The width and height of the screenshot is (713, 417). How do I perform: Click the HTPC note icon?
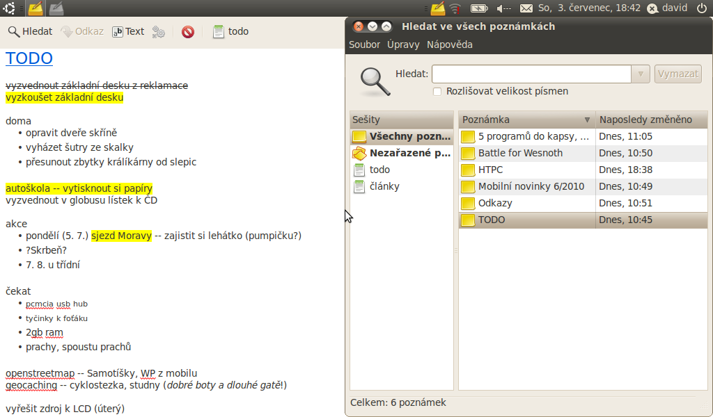click(x=468, y=170)
